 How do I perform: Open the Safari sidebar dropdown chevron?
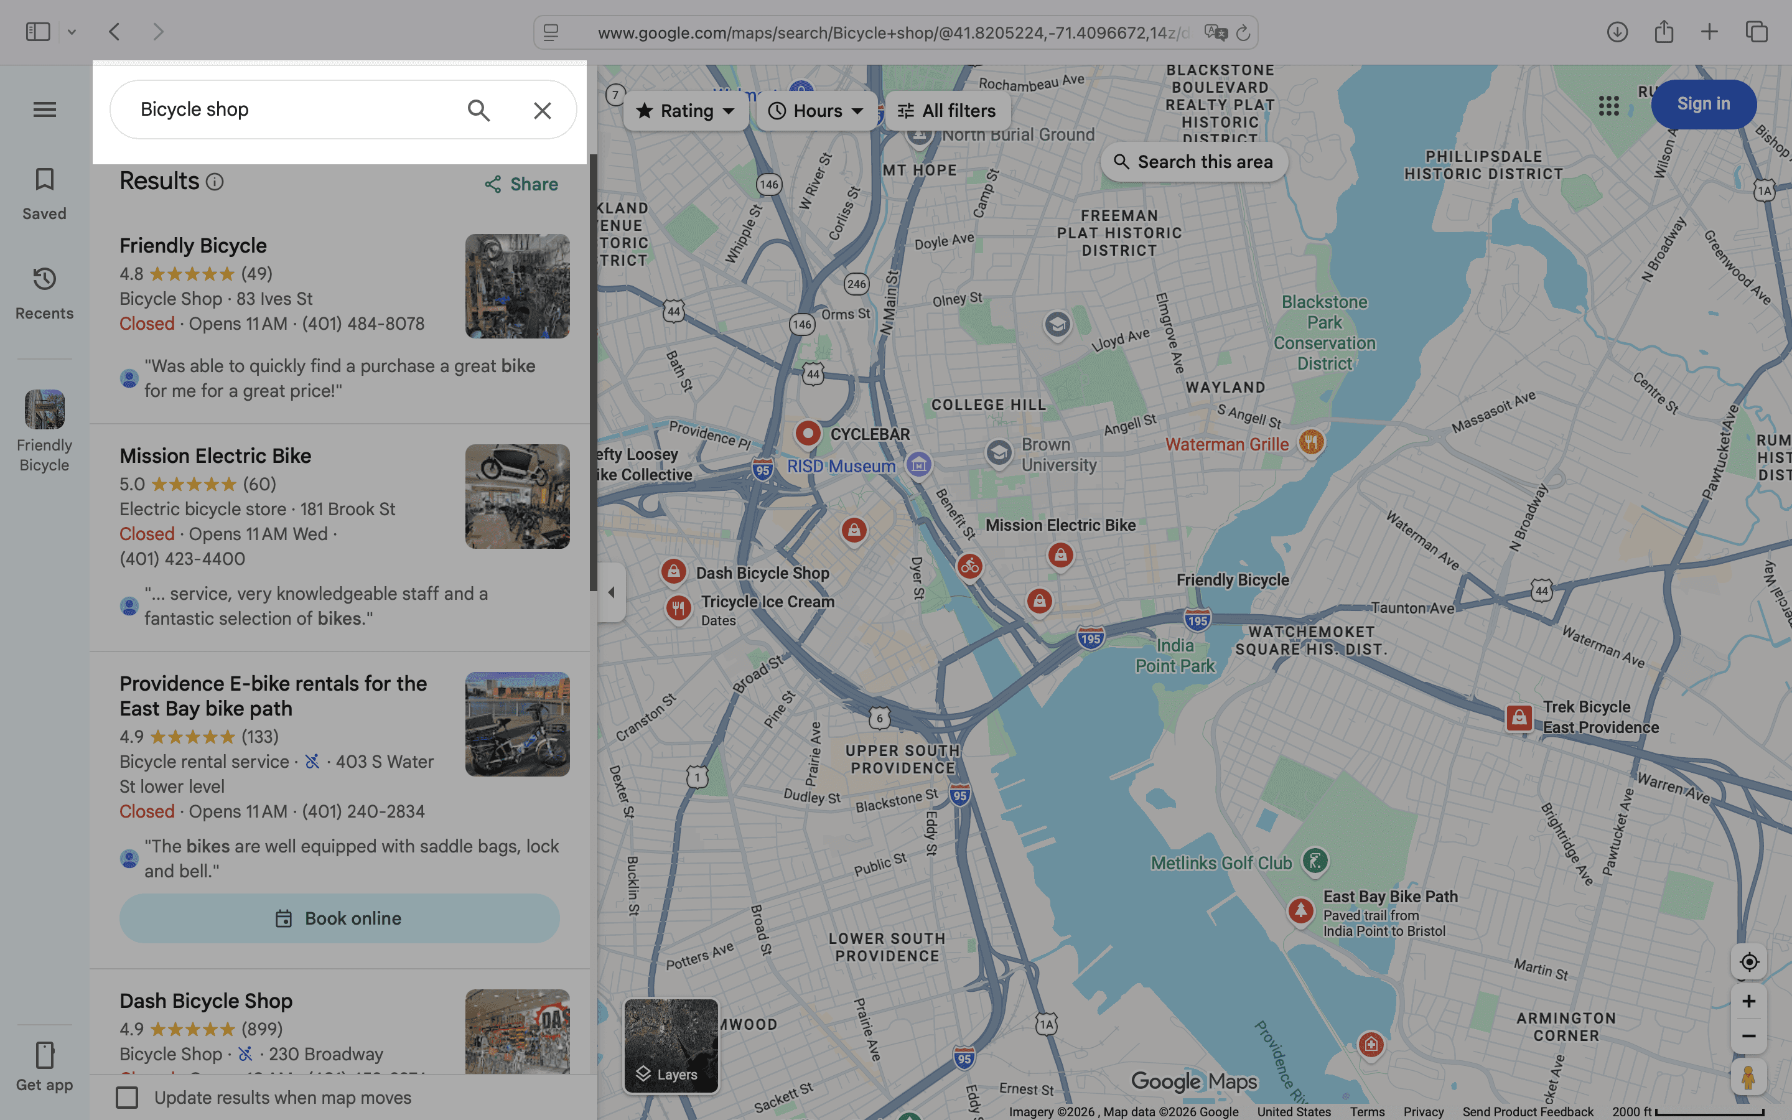tap(72, 32)
